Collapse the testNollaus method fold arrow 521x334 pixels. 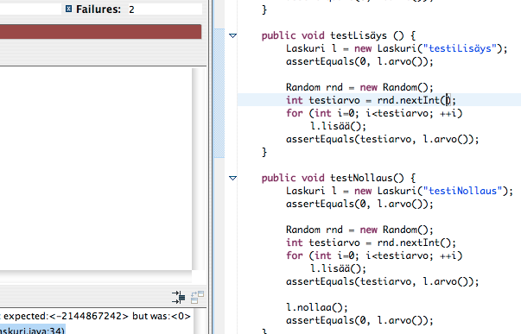tap(233, 178)
